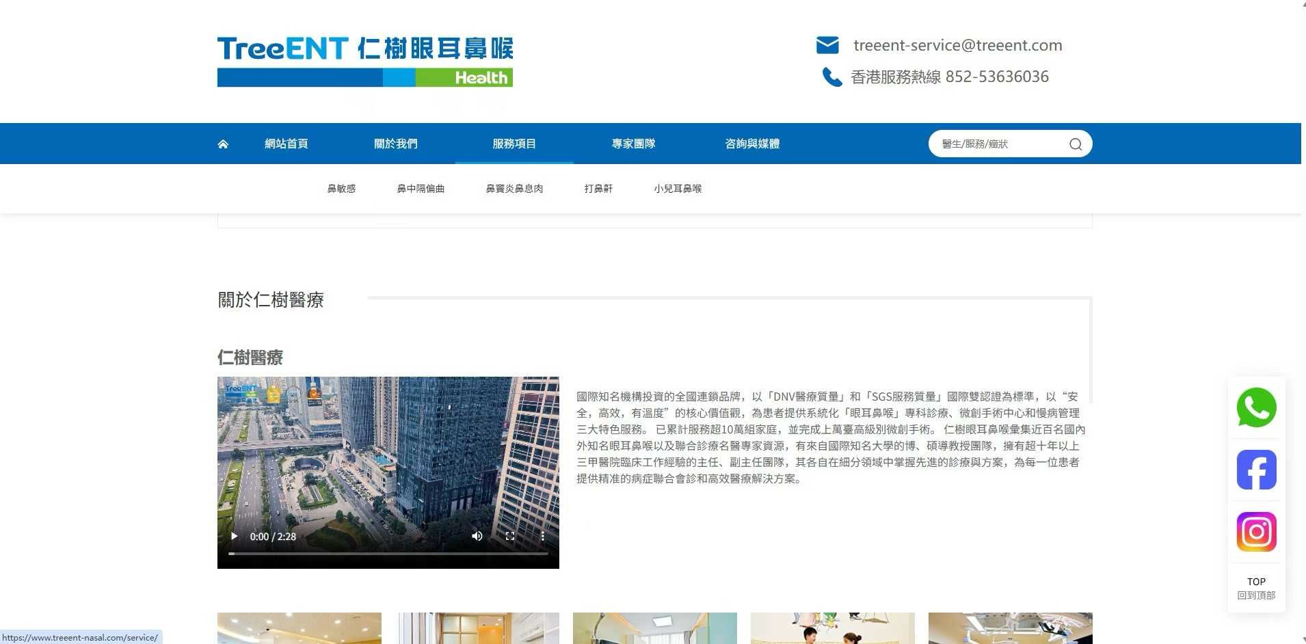
Task: Click the phone hotline icon
Action: pyautogui.click(x=831, y=77)
